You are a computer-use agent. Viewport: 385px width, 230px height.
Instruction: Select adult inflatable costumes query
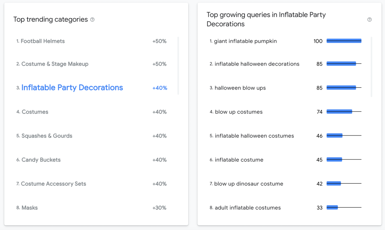pyautogui.click(x=248, y=208)
